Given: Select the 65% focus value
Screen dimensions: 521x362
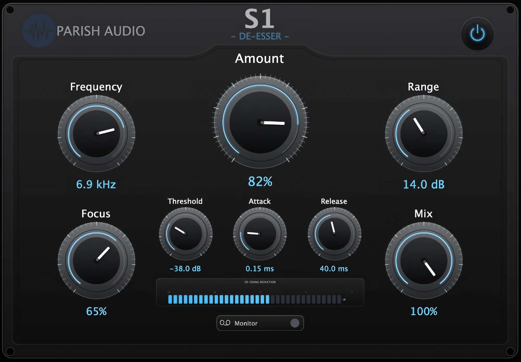Looking at the screenshot, I should (x=96, y=311).
